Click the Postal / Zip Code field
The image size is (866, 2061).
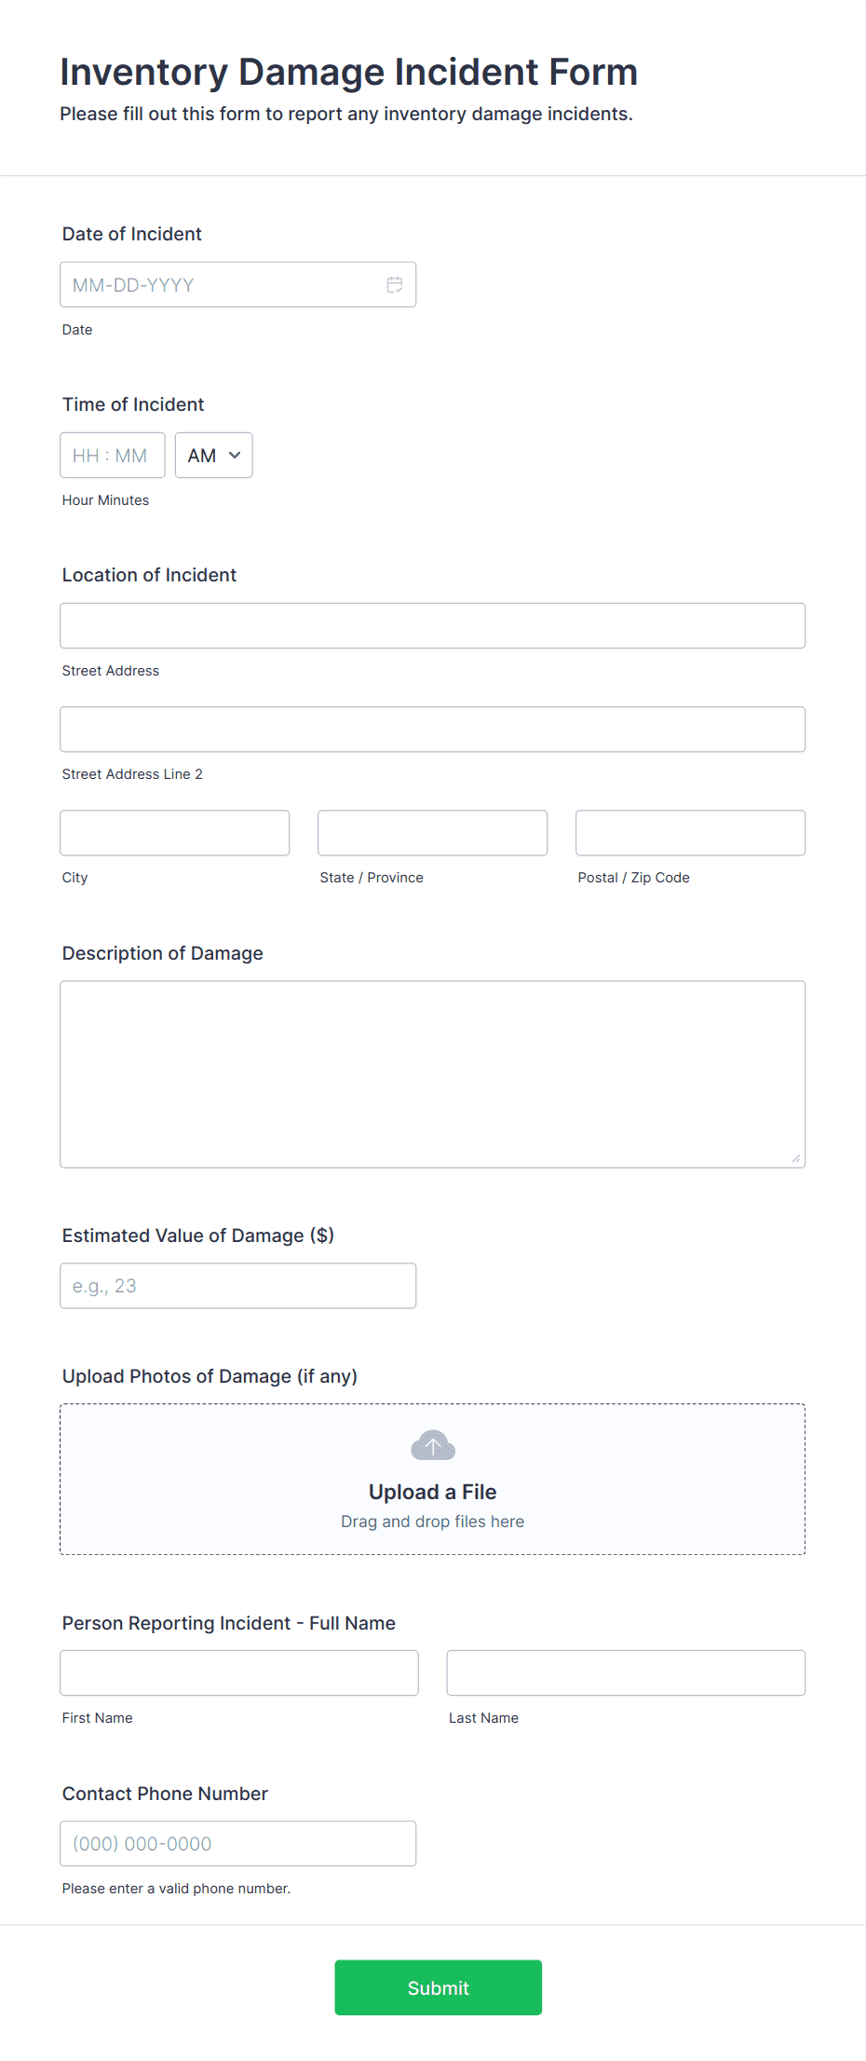(x=690, y=832)
